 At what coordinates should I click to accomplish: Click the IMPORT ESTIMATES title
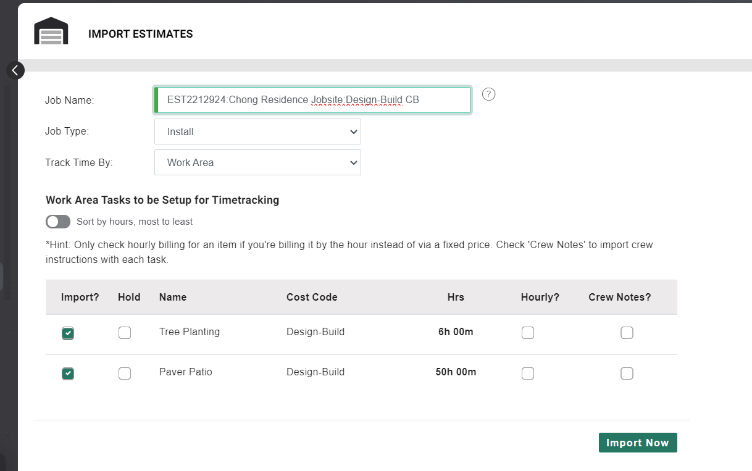coord(141,34)
